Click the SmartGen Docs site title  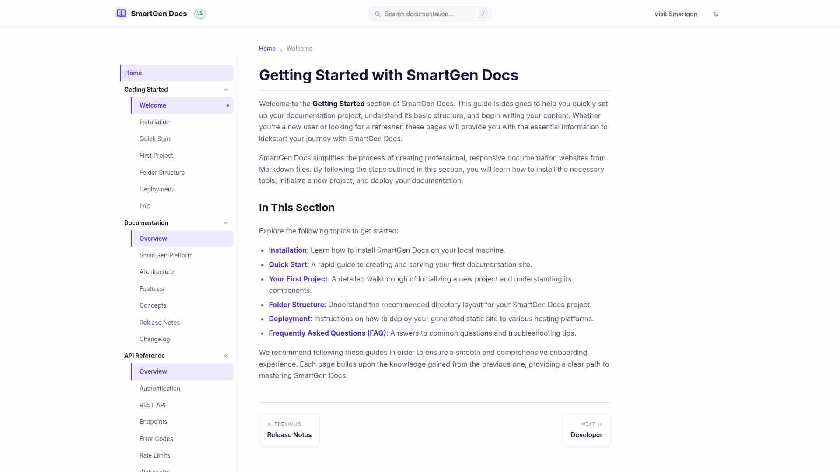coord(159,14)
